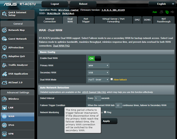Click the failover trigger count field
This screenshot has width=177, height=139.
119,105
